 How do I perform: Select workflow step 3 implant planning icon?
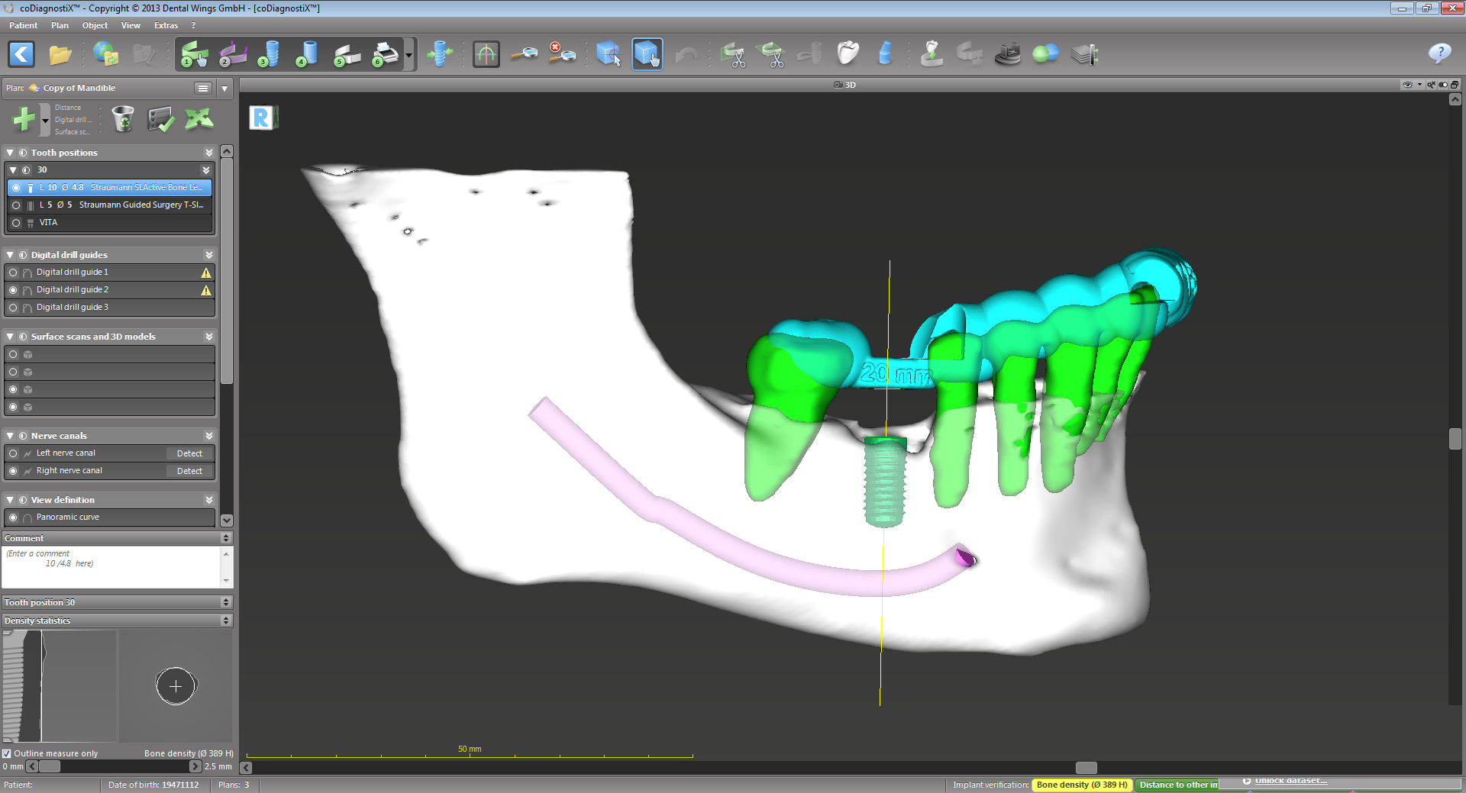(269, 54)
